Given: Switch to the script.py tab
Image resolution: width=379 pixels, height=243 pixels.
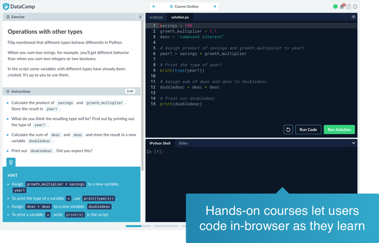Looking at the screenshot, I should click(156, 17).
